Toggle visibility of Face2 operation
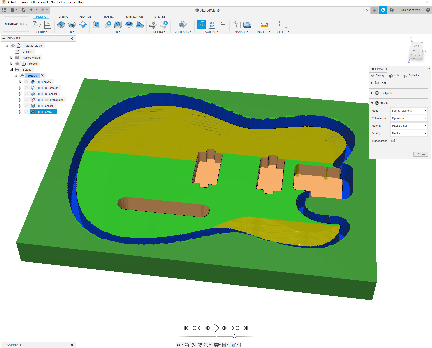Screen dimensions: 432x348 point(26,82)
